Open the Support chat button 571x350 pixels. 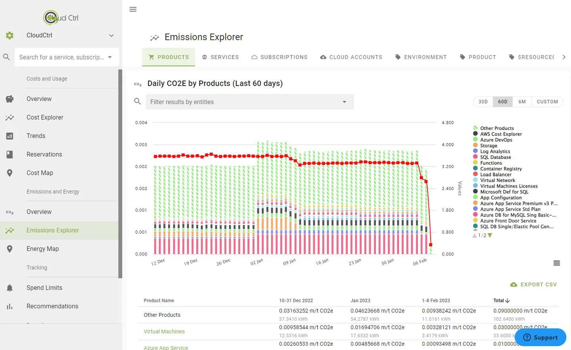[540, 337]
